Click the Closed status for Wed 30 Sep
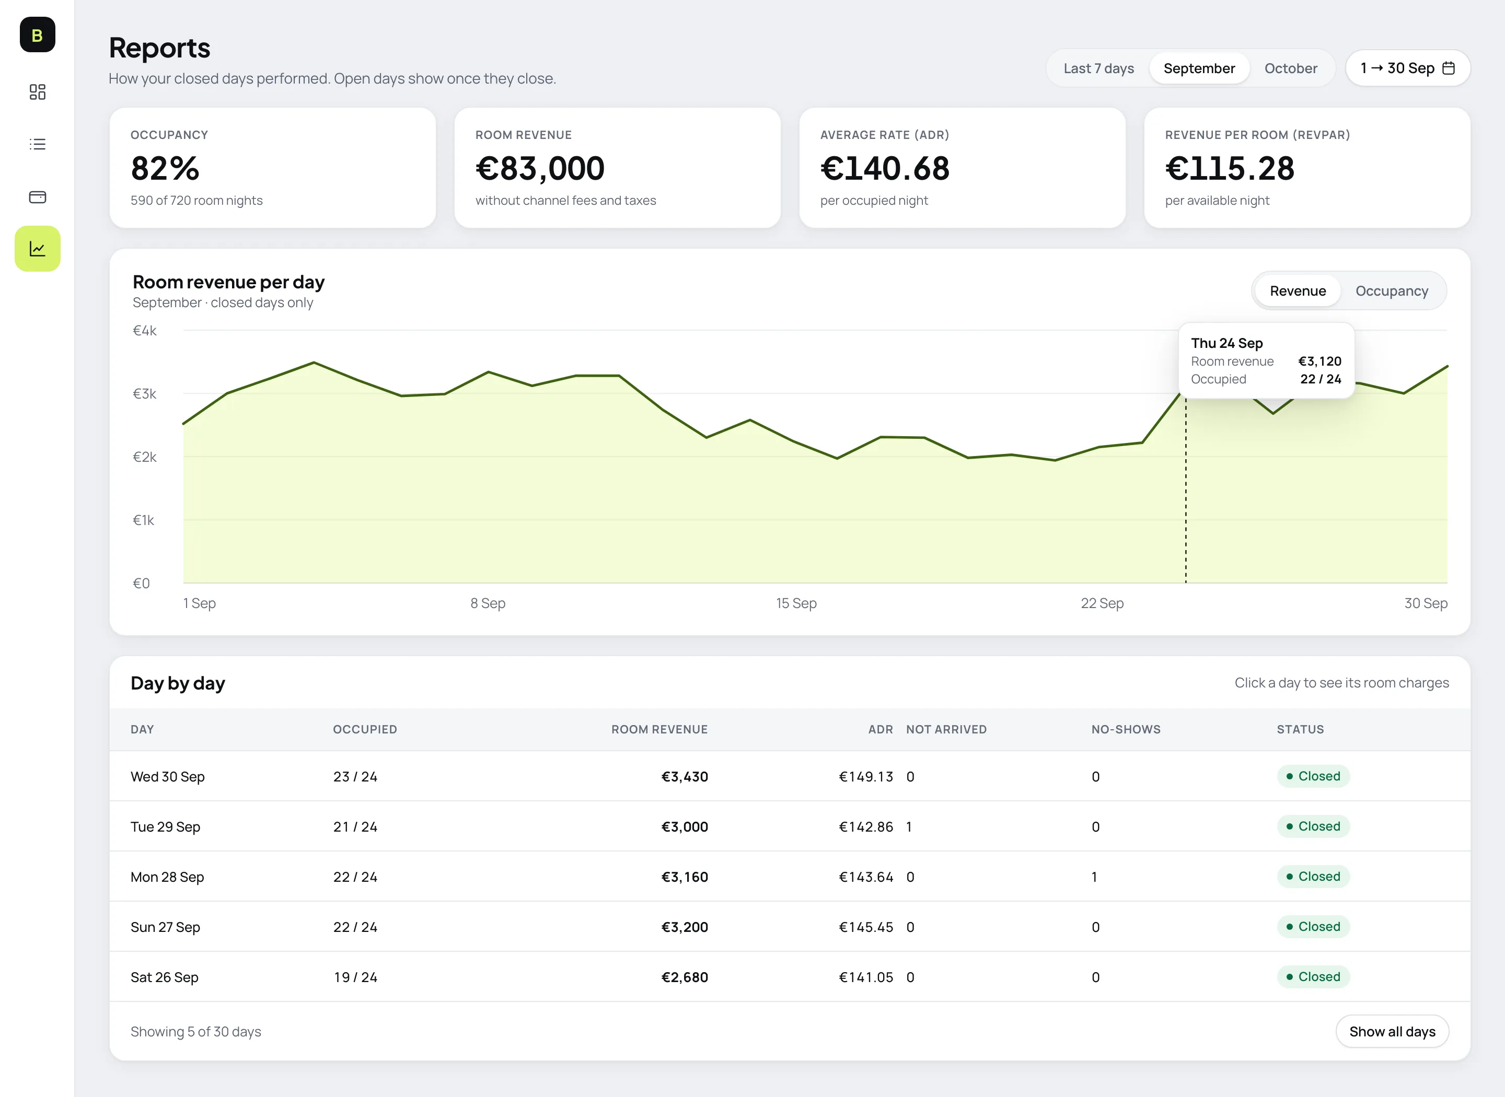 tap(1313, 776)
